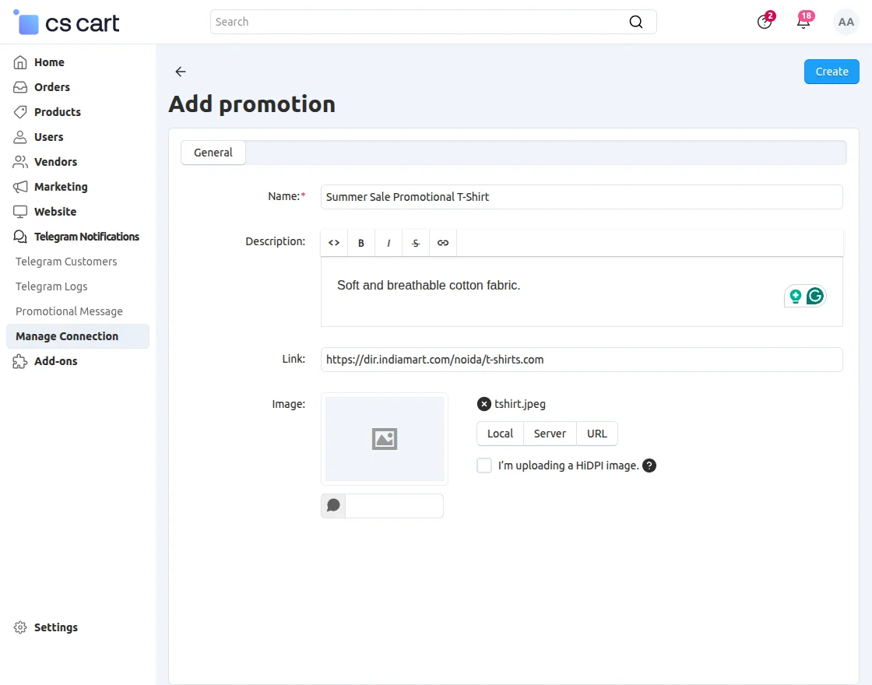This screenshot has width=872, height=685.
Task: Open Telegram Notifications section
Action: [x=76, y=237]
